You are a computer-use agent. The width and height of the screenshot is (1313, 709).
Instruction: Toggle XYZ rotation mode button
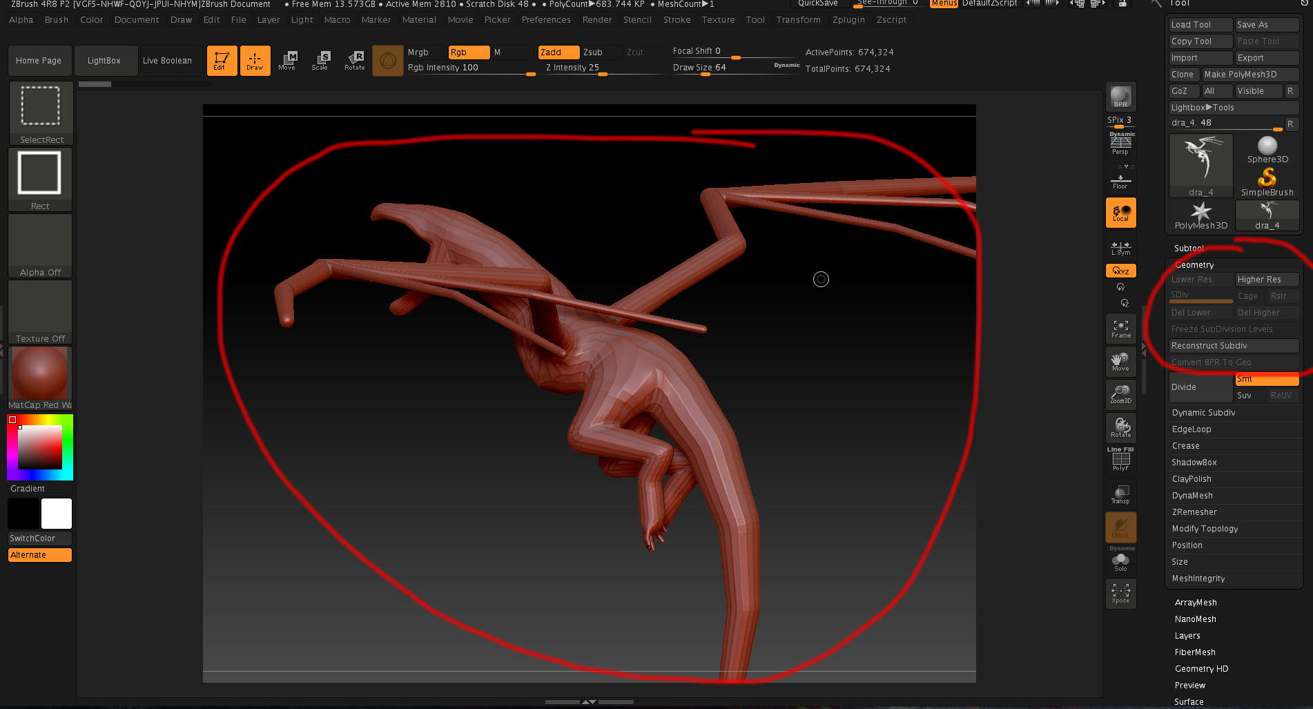(1120, 271)
